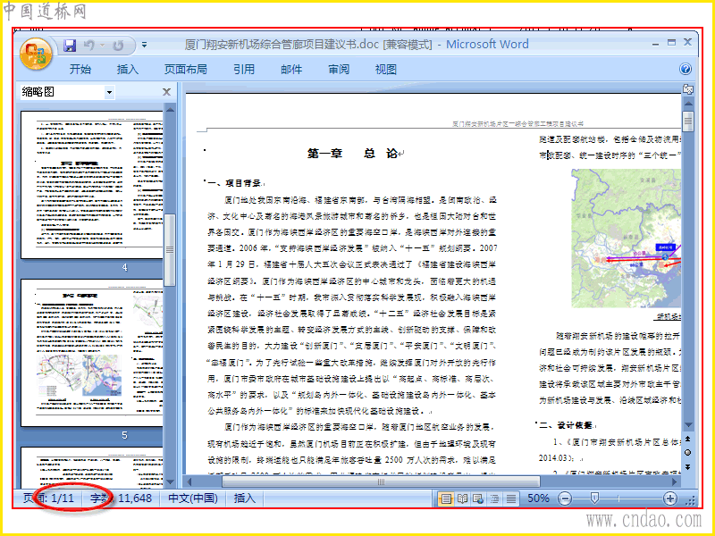Image resolution: width=715 pixels, height=536 pixels.
Task: Maximize the Word window
Action: coord(671,43)
